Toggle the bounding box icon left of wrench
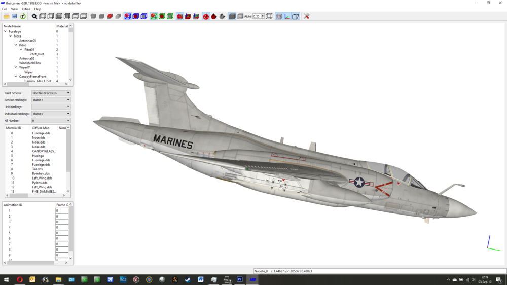The width and height of the screenshot is (507, 285). pos(295,16)
